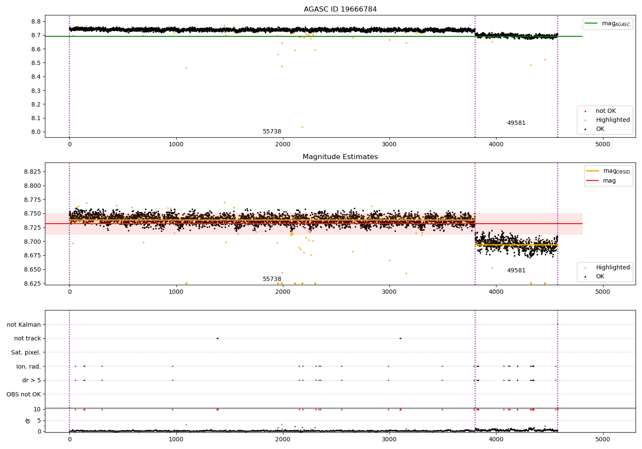
Task: Click obsid label '49581' in Magnitude Estimates plot
Action: point(516,271)
